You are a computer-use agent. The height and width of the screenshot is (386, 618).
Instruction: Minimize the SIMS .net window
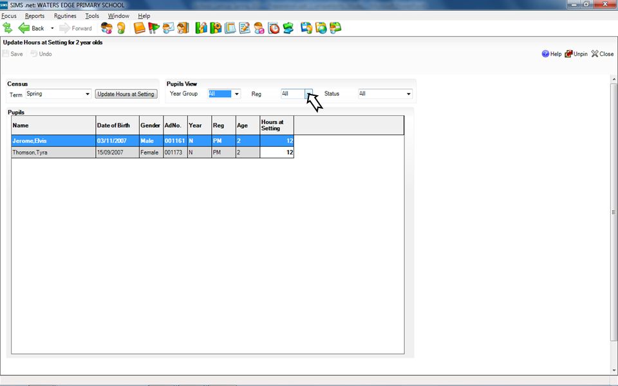(x=574, y=4)
